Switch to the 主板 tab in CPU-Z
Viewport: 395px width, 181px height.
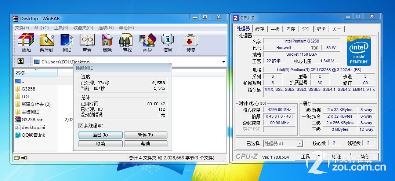pyautogui.click(x=275, y=29)
